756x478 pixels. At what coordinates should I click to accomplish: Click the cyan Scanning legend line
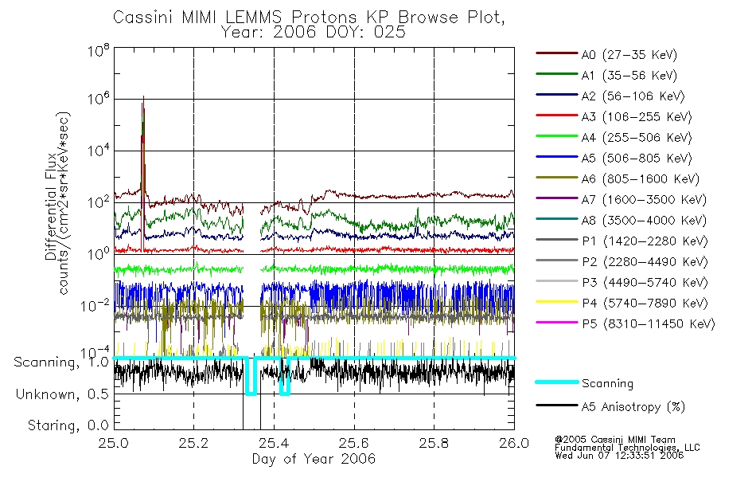point(556,382)
